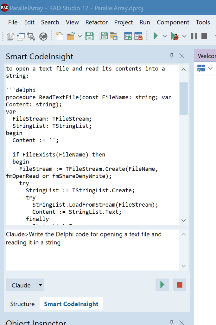This screenshot has height=325, width=216.
Task: Open the Refactor menu
Action: 97,22
